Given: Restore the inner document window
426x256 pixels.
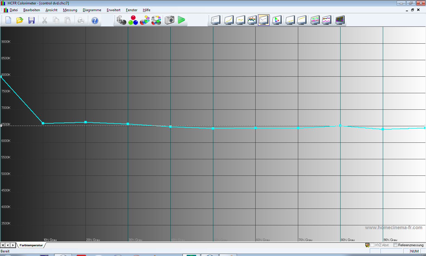Looking at the screenshot, I should [x=412, y=10].
